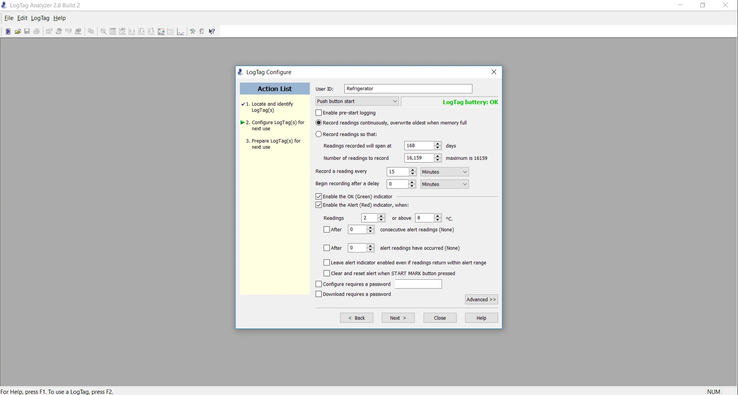738x395 pixels.
Task: Click the Open file folder icon
Action: click(x=18, y=32)
